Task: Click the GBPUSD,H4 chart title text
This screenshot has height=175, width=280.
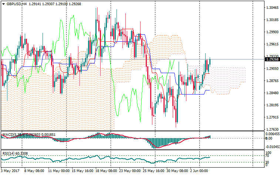Action: click(x=16, y=3)
